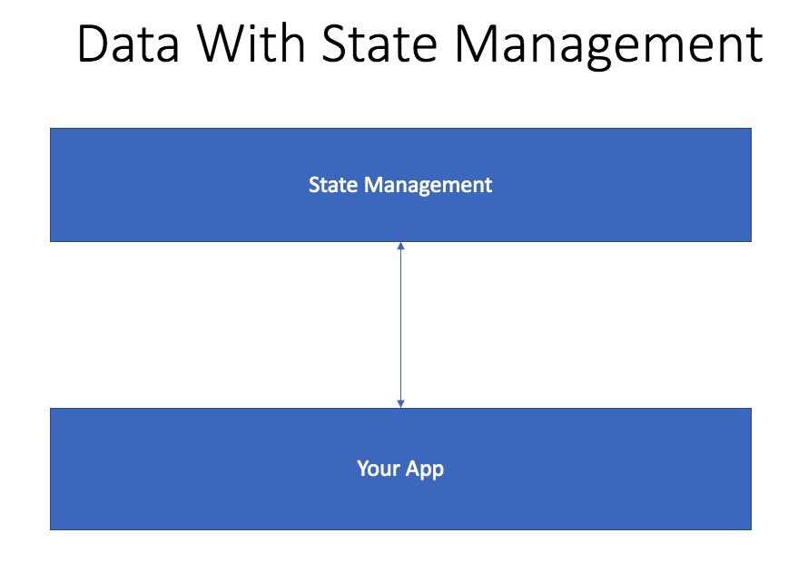Click the left edge of the State Management box
Viewport: 798px width, 562px height.
pos(51,185)
